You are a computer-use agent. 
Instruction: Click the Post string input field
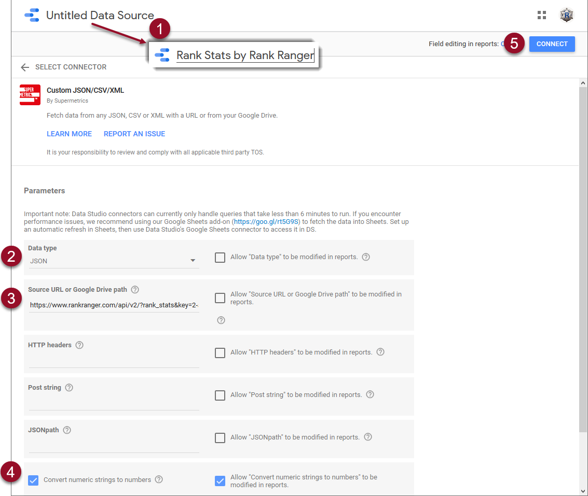pyautogui.click(x=114, y=403)
